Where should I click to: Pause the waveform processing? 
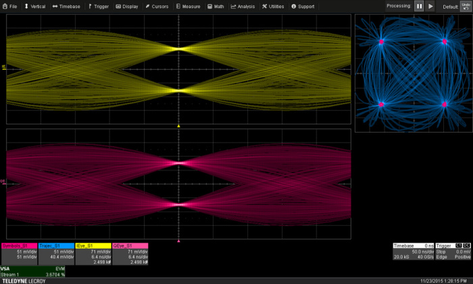pyautogui.click(x=419, y=6)
